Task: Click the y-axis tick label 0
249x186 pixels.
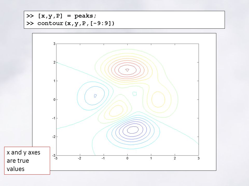Action: [54, 100]
